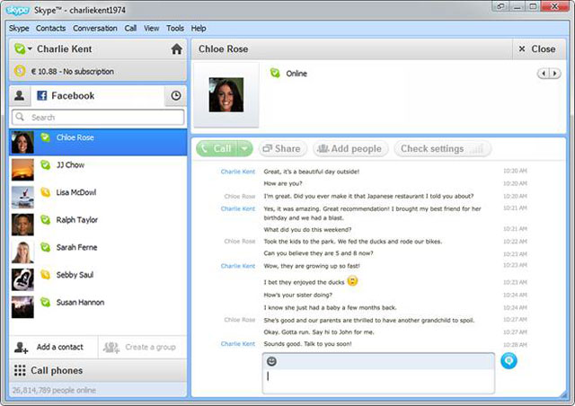Click the Share button
The height and width of the screenshot is (406, 575).
pyautogui.click(x=280, y=149)
